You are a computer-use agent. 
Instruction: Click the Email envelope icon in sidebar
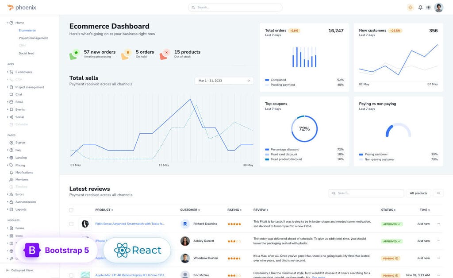click(12, 102)
